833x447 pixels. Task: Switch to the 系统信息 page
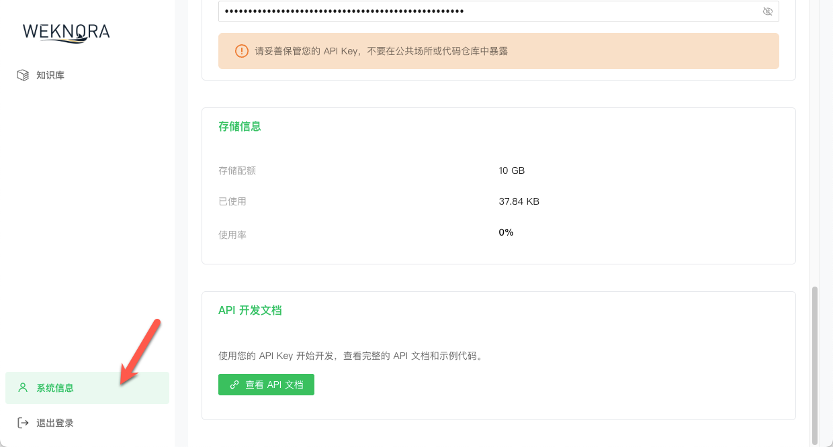click(54, 387)
